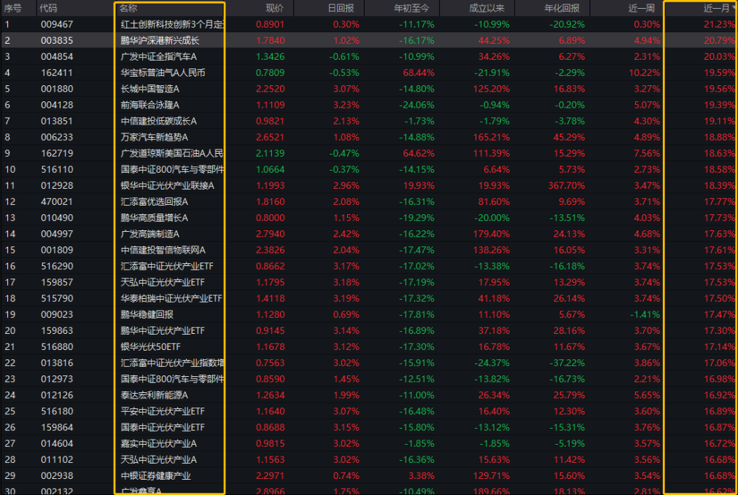Viewport: 738px width, 495px height.
Task: Select the 红土创新科技创新3个月定 fund row
Action: (x=172, y=24)
